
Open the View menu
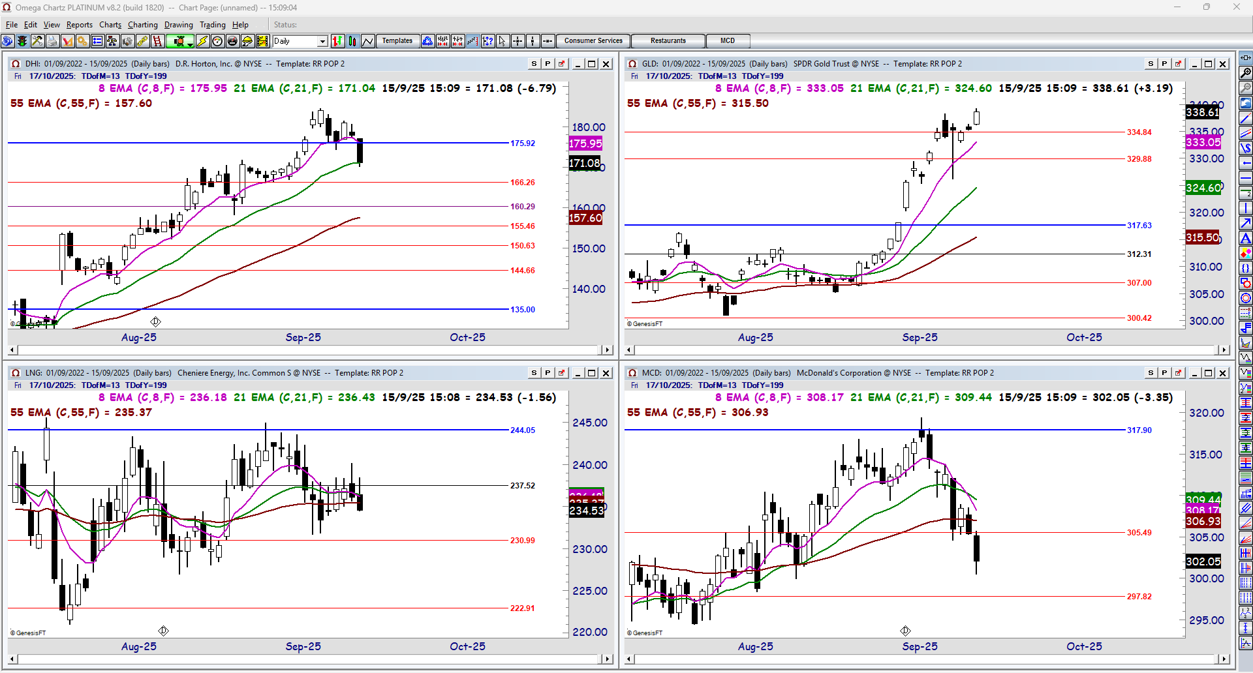click(52, 25)
